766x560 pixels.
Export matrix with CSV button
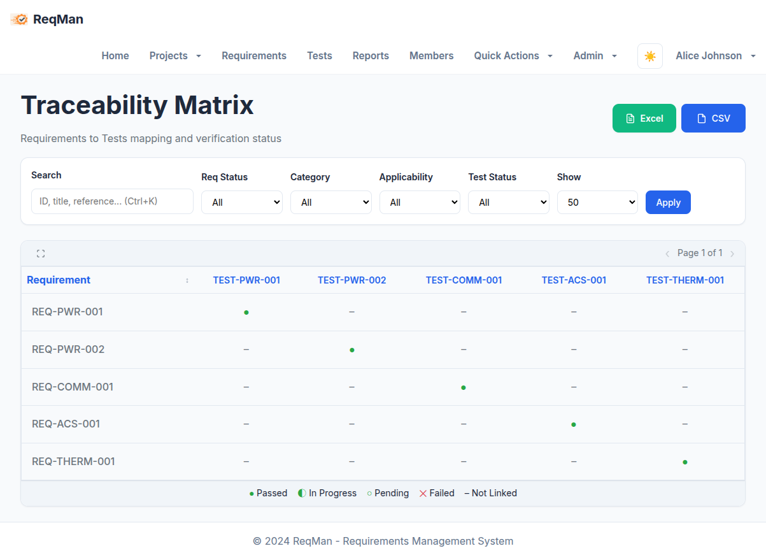713,118
